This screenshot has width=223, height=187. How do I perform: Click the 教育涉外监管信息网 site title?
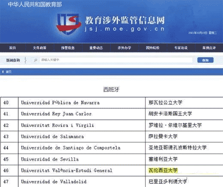125,20
